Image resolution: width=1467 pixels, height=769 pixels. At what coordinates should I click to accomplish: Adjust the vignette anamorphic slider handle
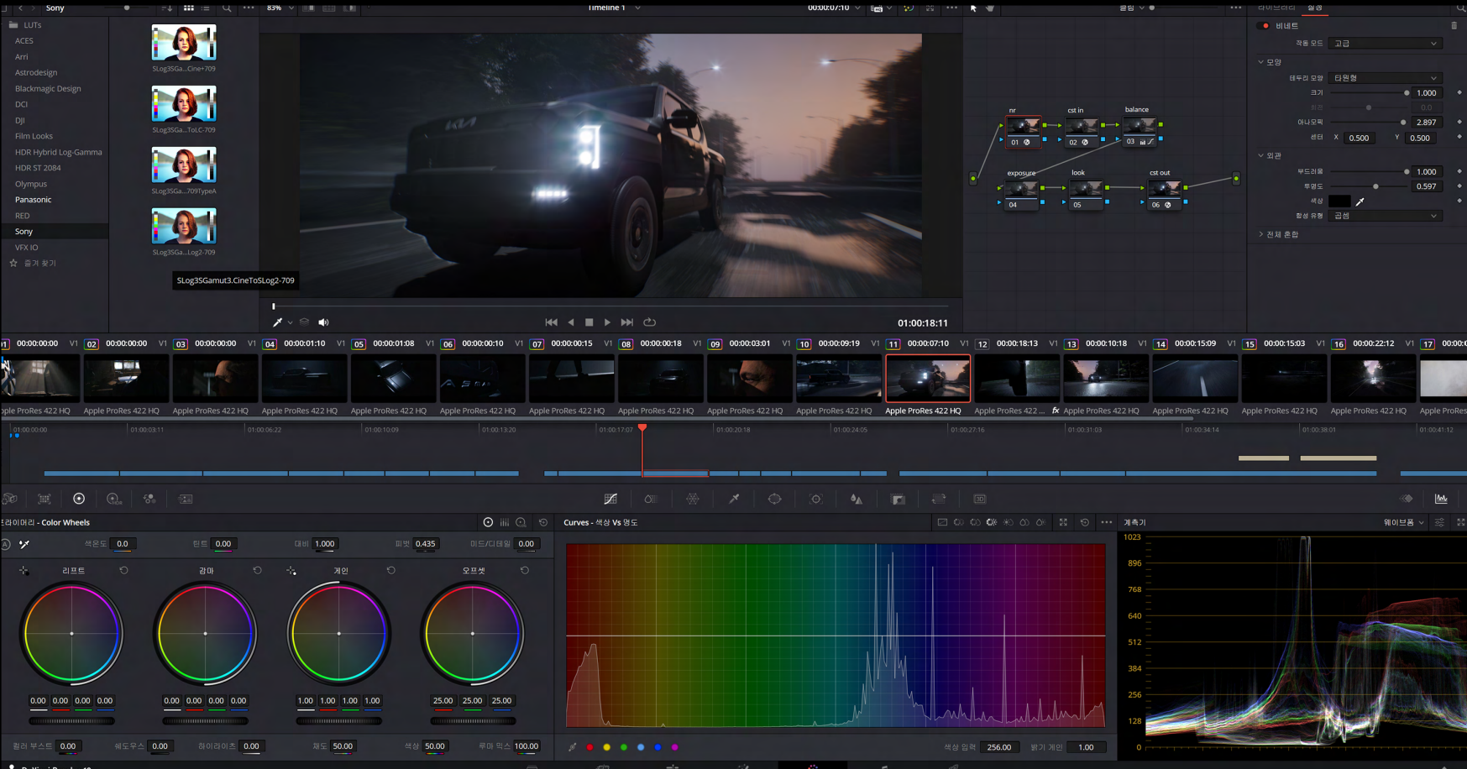tap(1403, 123)
